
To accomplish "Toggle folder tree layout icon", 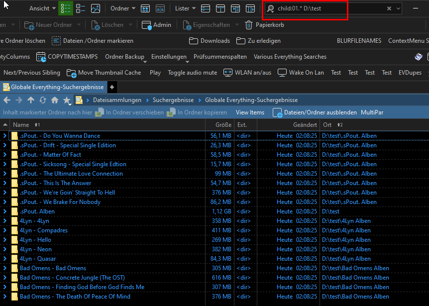I will 250,8.
